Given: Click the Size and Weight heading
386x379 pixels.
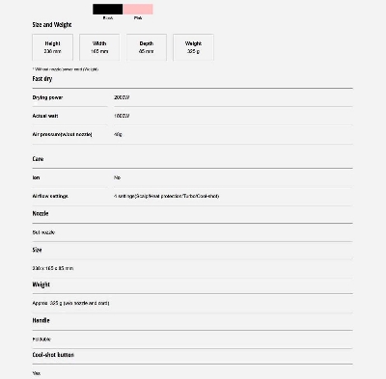Looking at the screenshot, I should click(52, 25).
